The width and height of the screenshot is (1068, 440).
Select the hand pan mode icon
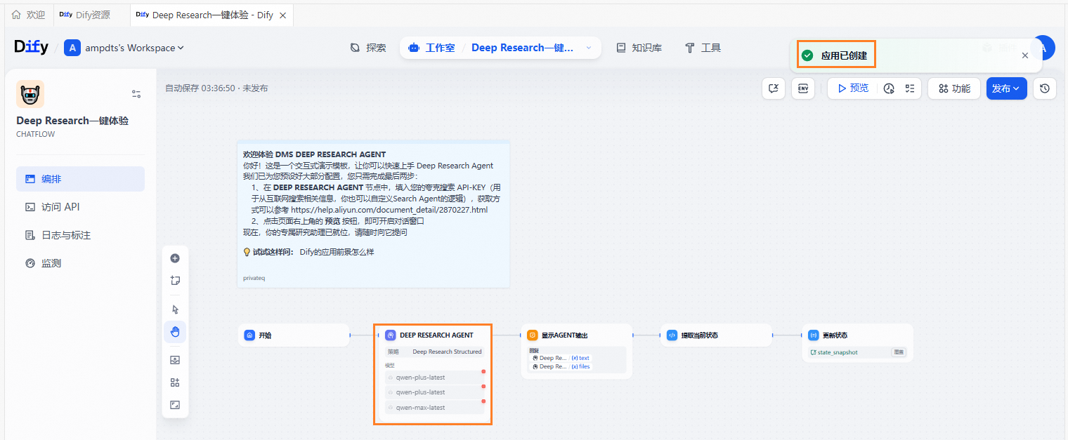(x=175, y=332)
